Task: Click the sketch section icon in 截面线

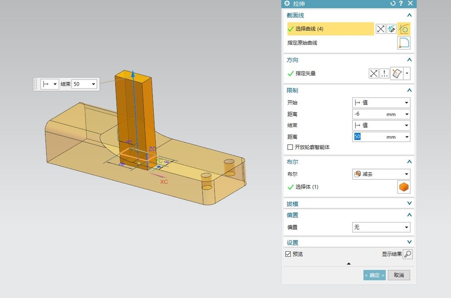Action: 392,29
